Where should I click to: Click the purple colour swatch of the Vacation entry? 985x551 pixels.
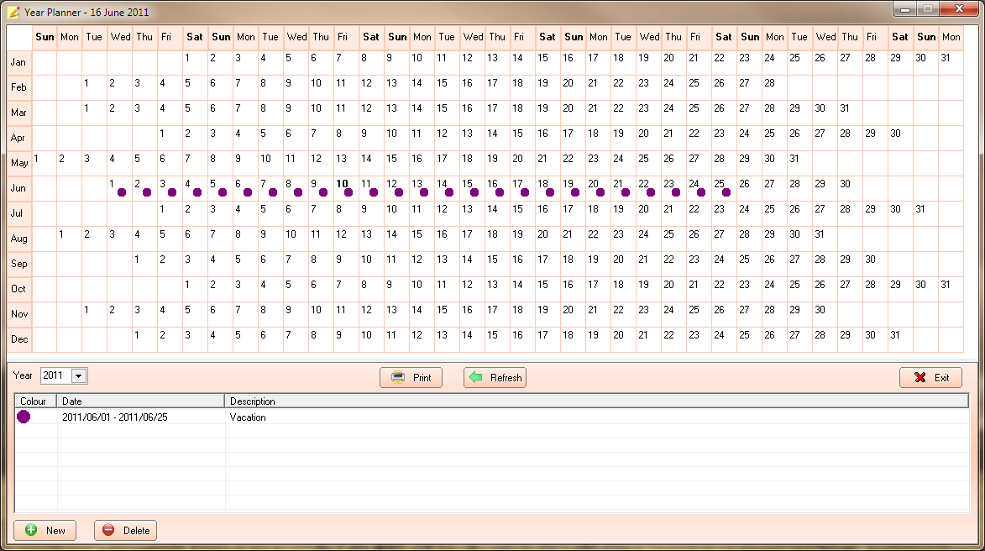tap(24, 417)
